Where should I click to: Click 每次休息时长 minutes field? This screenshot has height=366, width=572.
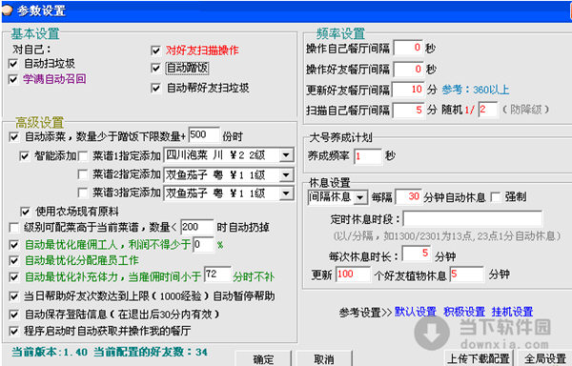[x=417, y=254]
